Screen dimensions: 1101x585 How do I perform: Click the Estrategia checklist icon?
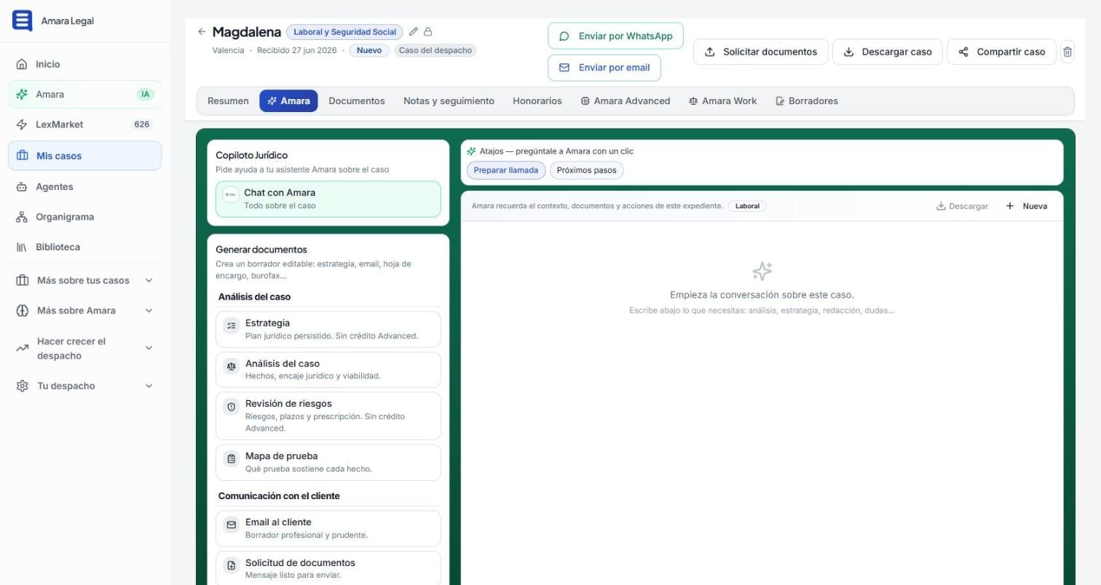pyautogui.click(x=232, y=326)
